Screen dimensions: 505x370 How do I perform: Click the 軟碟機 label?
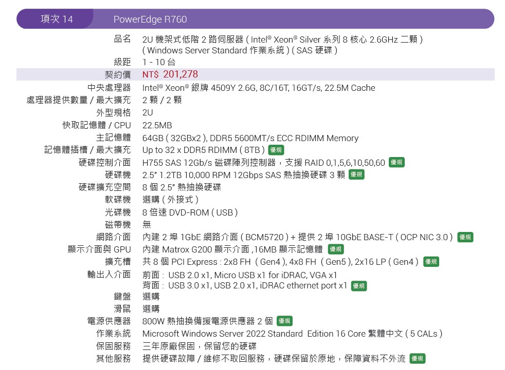click(118, 200)
